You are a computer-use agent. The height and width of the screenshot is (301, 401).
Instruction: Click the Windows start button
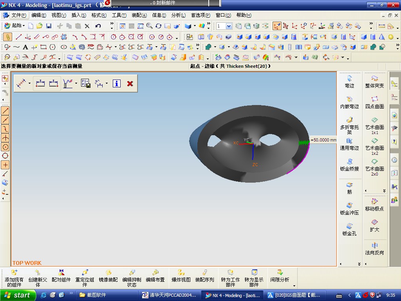[18, 295]
